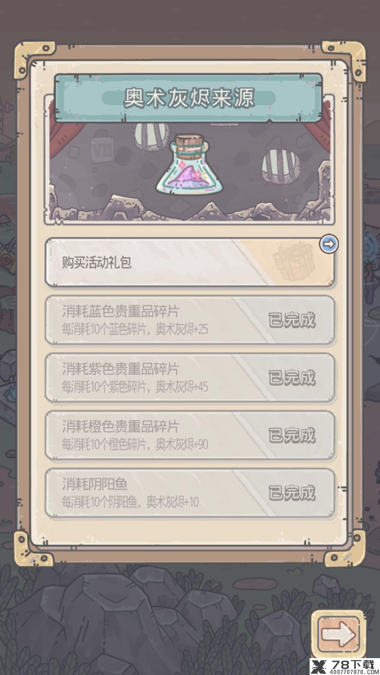Viewport: 380px width, 675px height.
Task: Tap the 78下载 watermark logo
Action: pyautogui.click(x=345, y=667)
